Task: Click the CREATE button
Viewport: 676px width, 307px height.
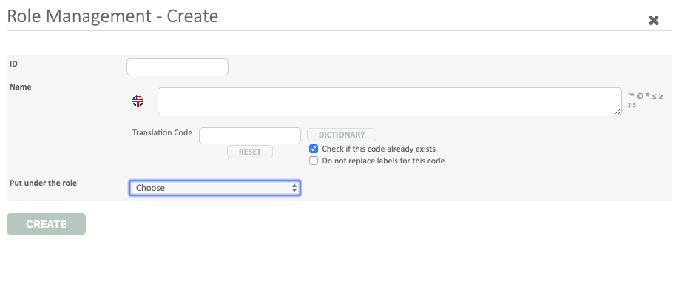Action: 46,224
